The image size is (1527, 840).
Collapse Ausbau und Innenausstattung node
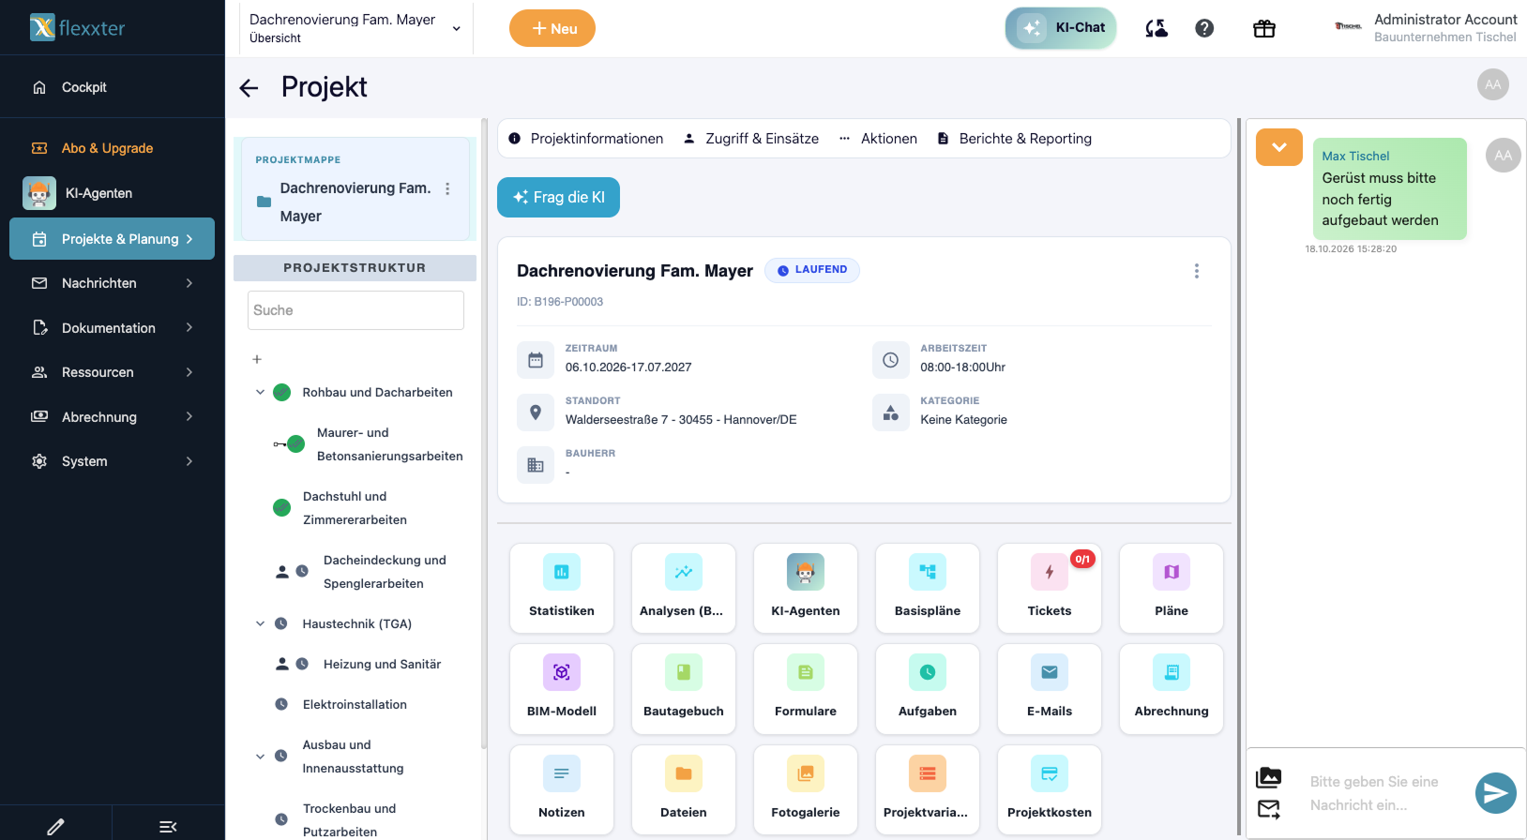(x=260, y=757)
